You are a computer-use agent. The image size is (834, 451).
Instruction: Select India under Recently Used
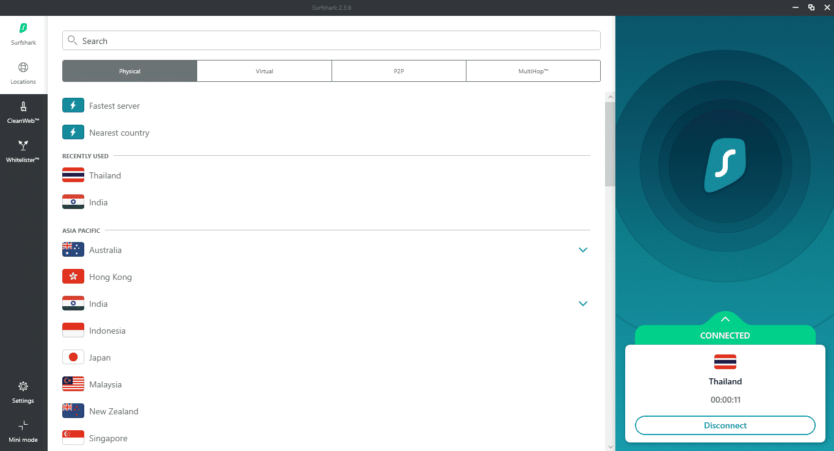tap(326, 202)
